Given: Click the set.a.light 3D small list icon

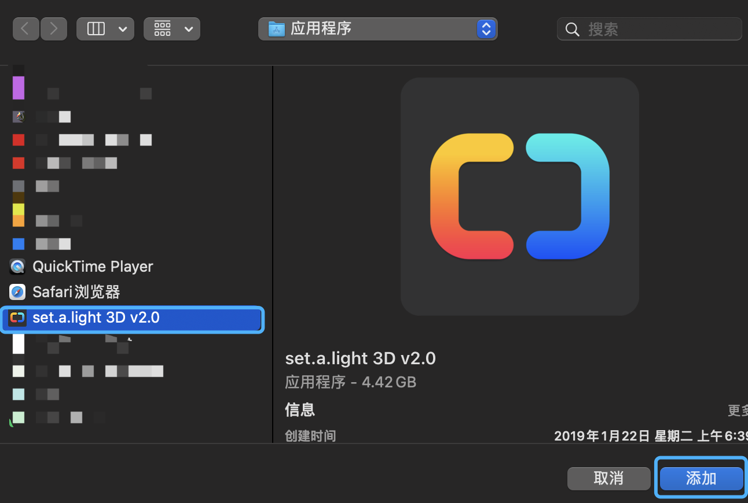Looking at the screenshot, I should coord(18,318).
